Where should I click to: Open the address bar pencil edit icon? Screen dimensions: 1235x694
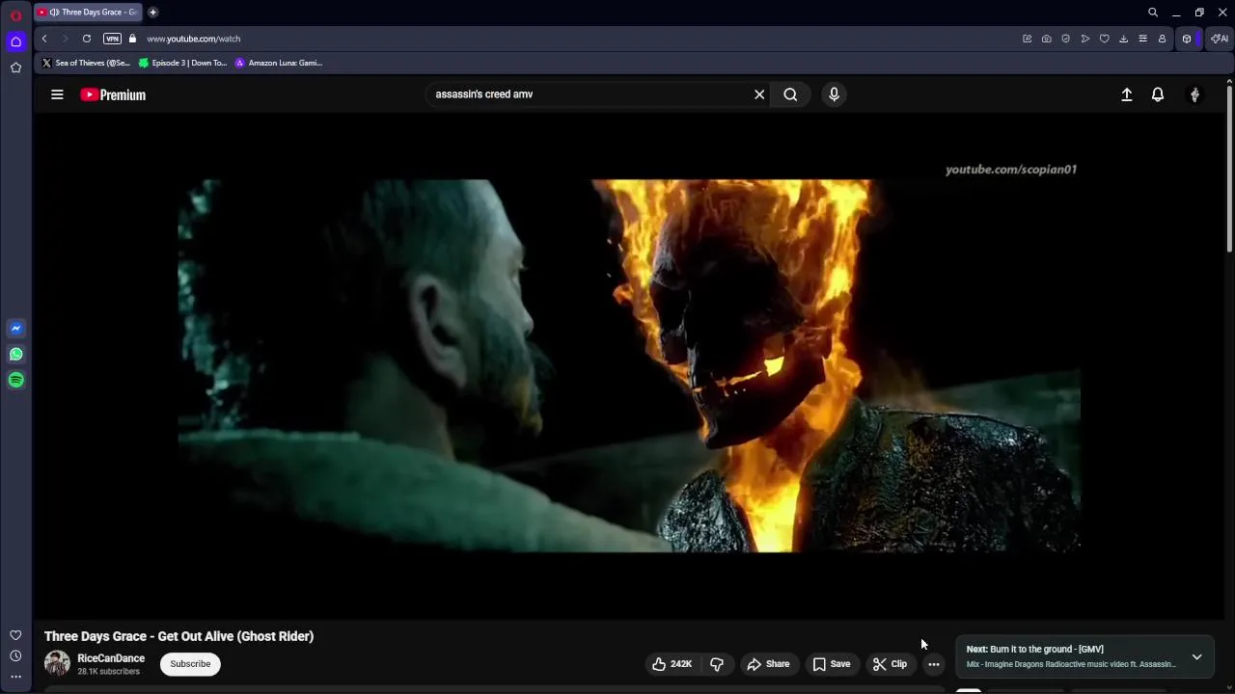pos(1028,39)
